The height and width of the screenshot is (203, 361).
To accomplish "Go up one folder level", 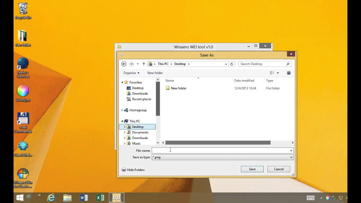I will [x=144, y=64].
